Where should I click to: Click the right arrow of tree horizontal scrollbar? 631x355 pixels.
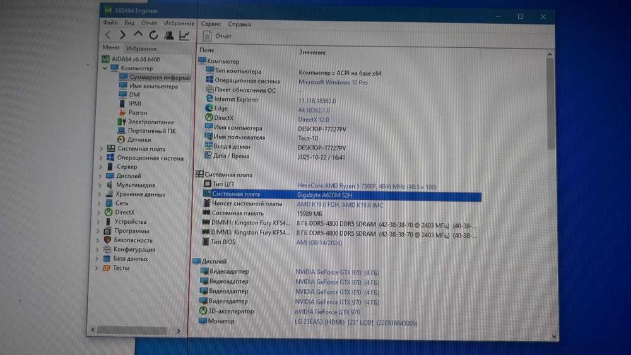(179, 330)
